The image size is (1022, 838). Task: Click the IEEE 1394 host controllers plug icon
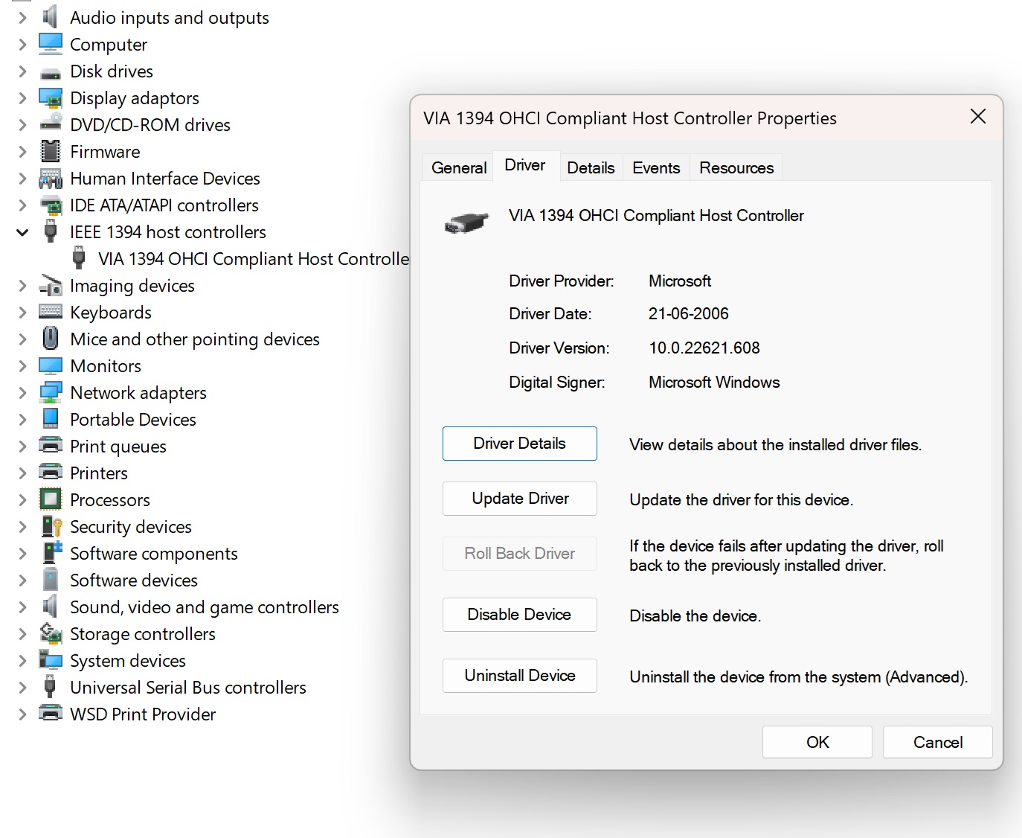(x=50, y=231)
